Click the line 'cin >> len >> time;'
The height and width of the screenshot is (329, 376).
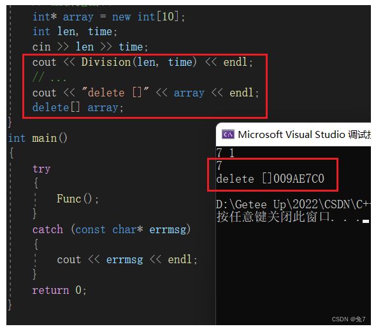[x=90, y=47]
